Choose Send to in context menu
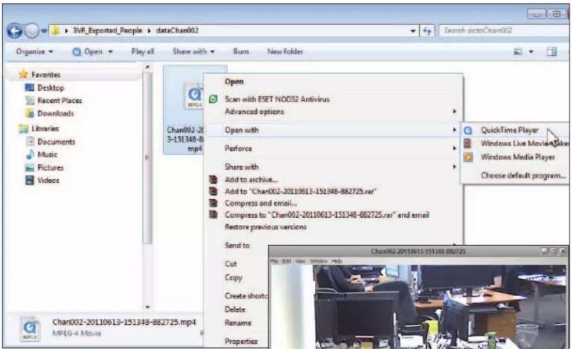Image resolution: width=571 pixels, height=349 pixels. [237, 246]
